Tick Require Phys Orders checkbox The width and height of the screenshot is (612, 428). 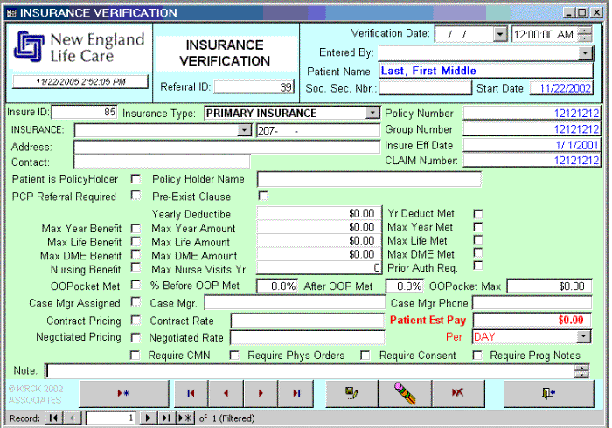pyautogui.click(x=234, y=356)
